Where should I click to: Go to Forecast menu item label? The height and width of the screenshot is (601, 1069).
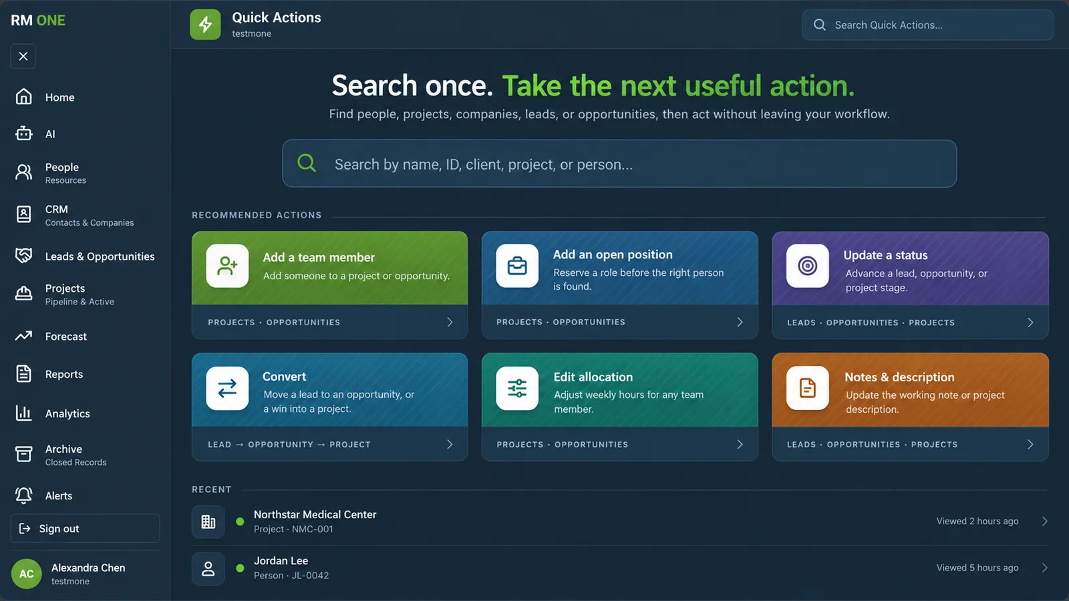(x=66, y=337)
